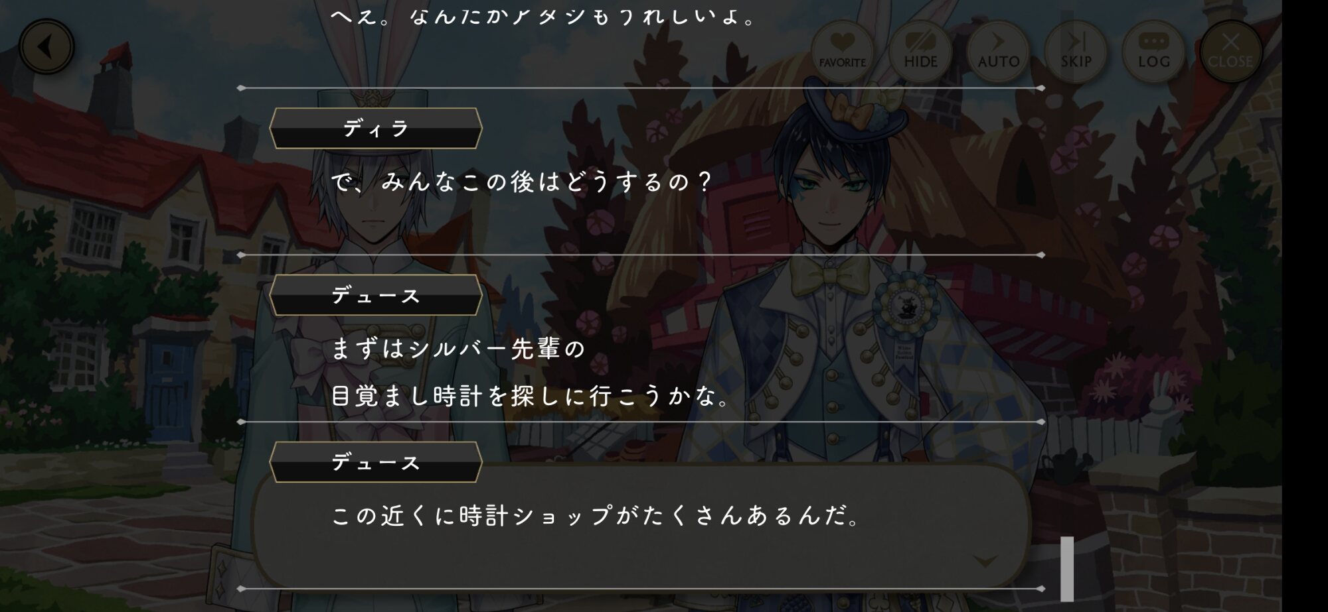The height and width of the screenshot is (612, 1328).
Task: Select the ディラ speaker name plate
Action: 375,128
